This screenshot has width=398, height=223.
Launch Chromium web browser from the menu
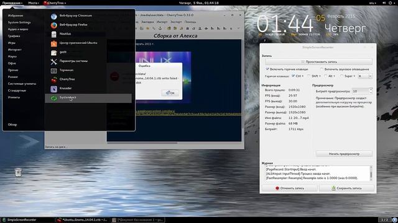click(x=88, y=15)
